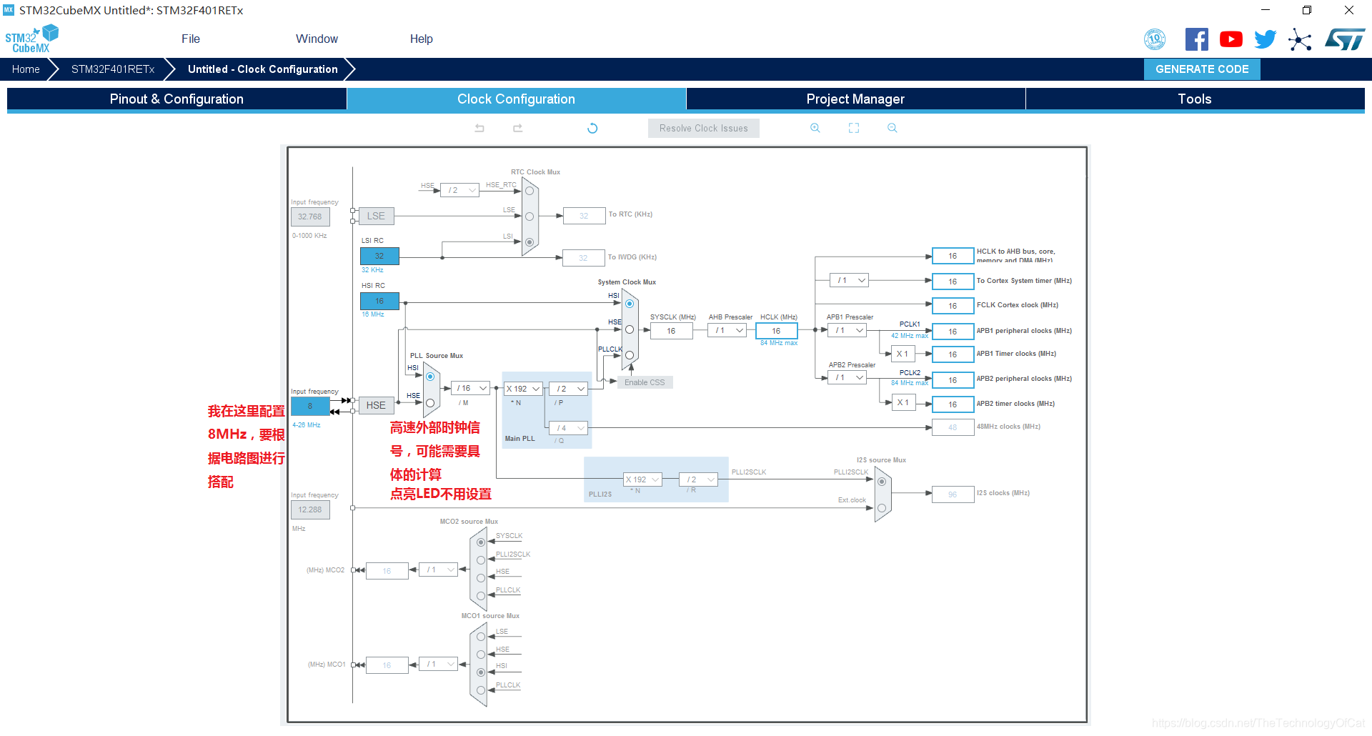1372x736 pixels.
Task: Open the YouTube icon link
Action: coord(1231,39)
